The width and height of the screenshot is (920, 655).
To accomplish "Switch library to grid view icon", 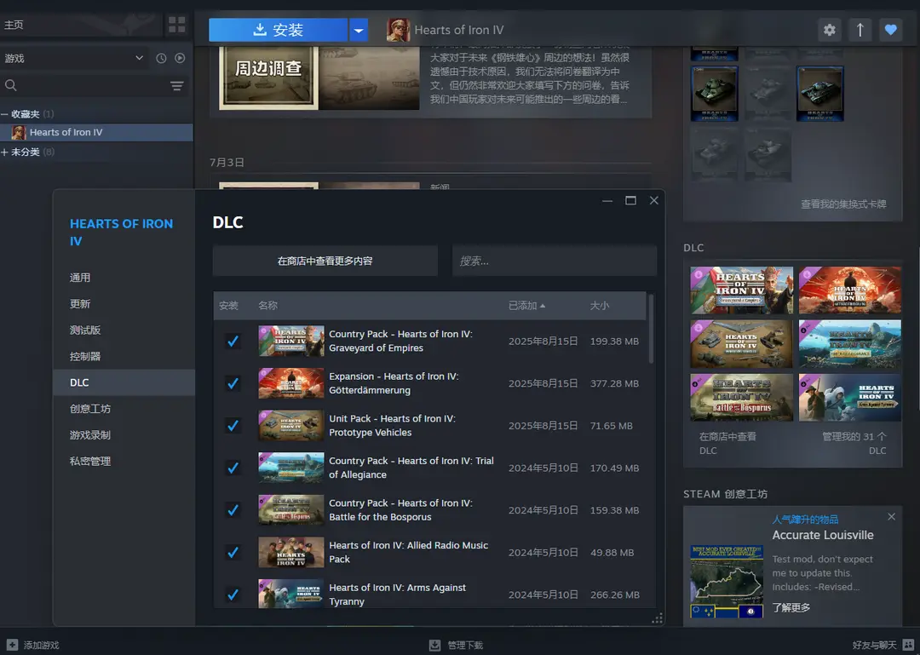I will click(176, 25).
